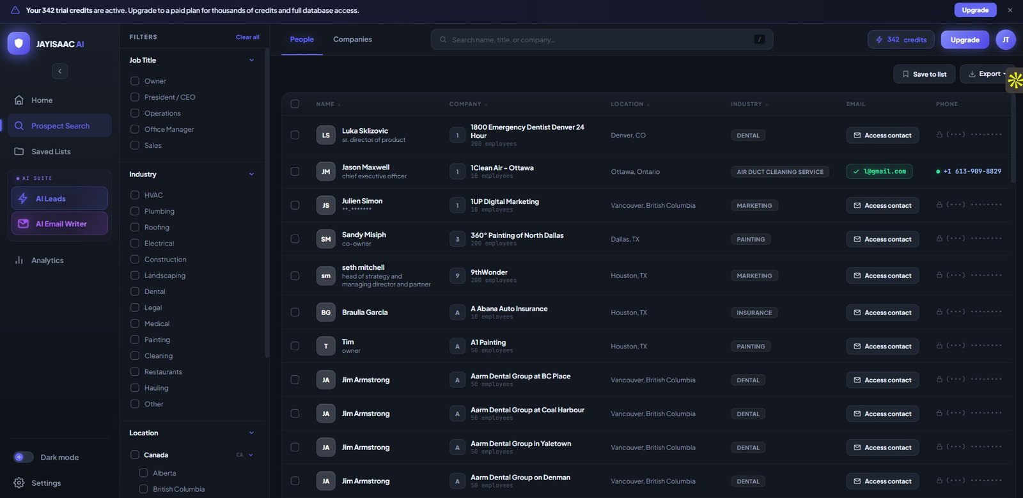Click the Upgrade button in the banner
The height and width of the screenshot is (498, 1023).
975,10
